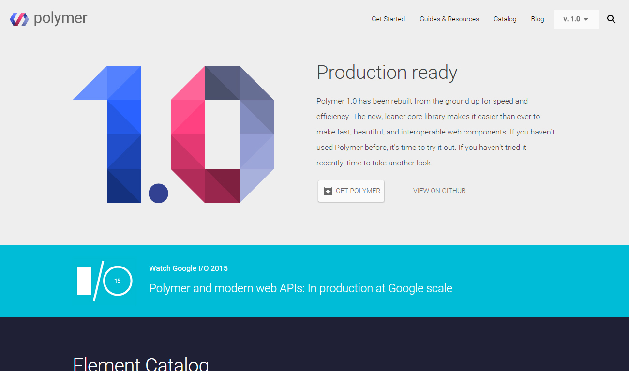
Task: Go to the Catalog nav item
Action: [505, 19]
